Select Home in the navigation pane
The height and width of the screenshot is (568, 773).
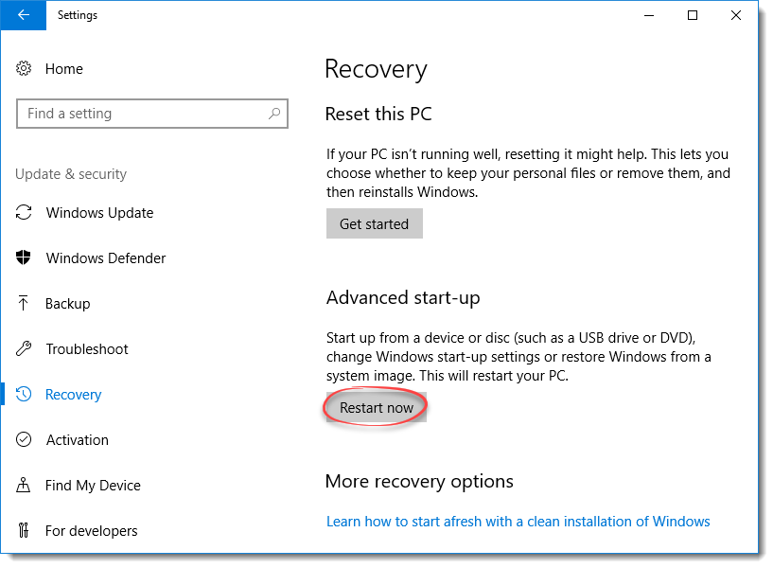[x=64, y=68]
